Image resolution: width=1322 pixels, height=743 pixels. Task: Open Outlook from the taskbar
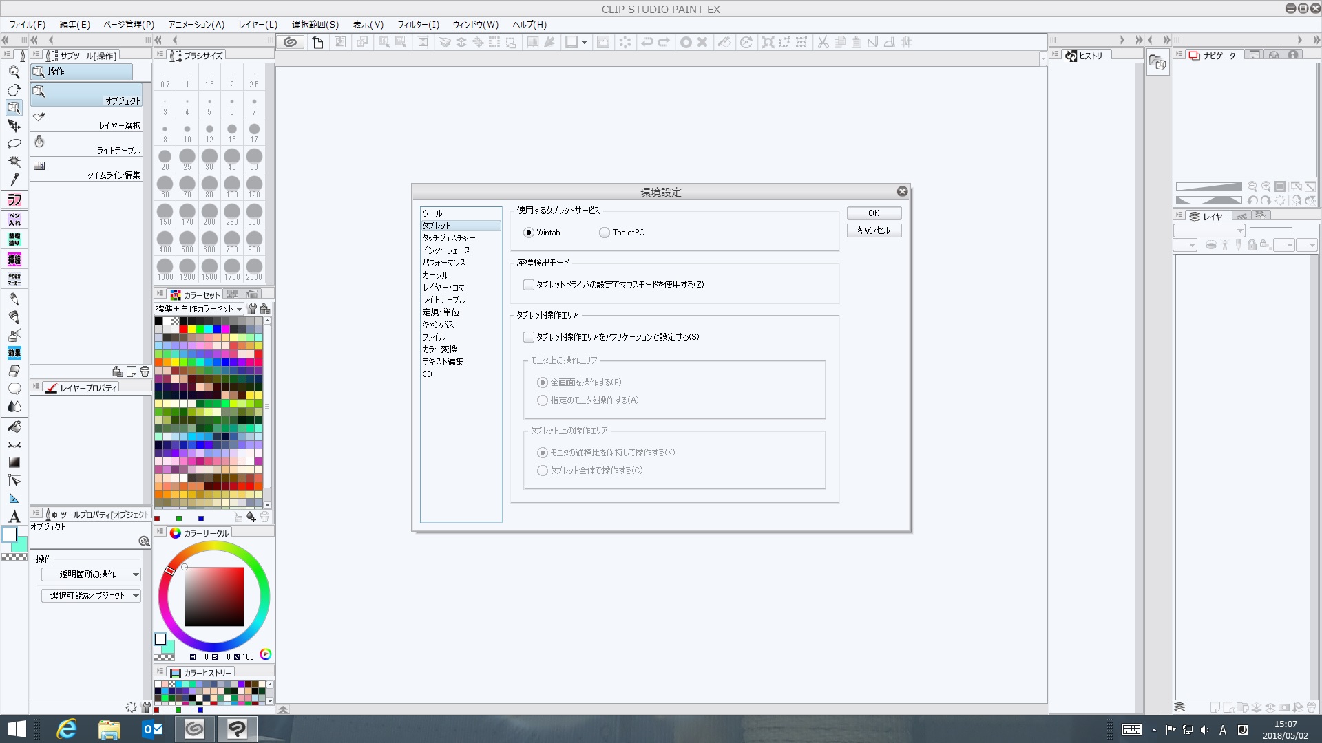click(x=151, y=729)
